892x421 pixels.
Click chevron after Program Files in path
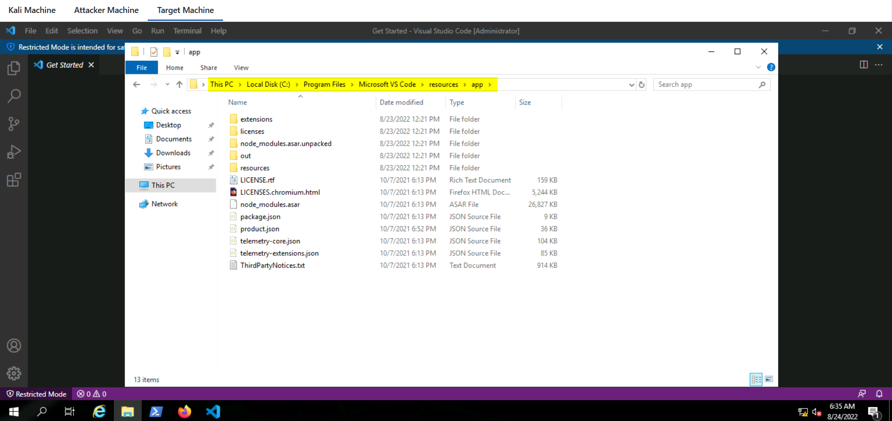352,84
